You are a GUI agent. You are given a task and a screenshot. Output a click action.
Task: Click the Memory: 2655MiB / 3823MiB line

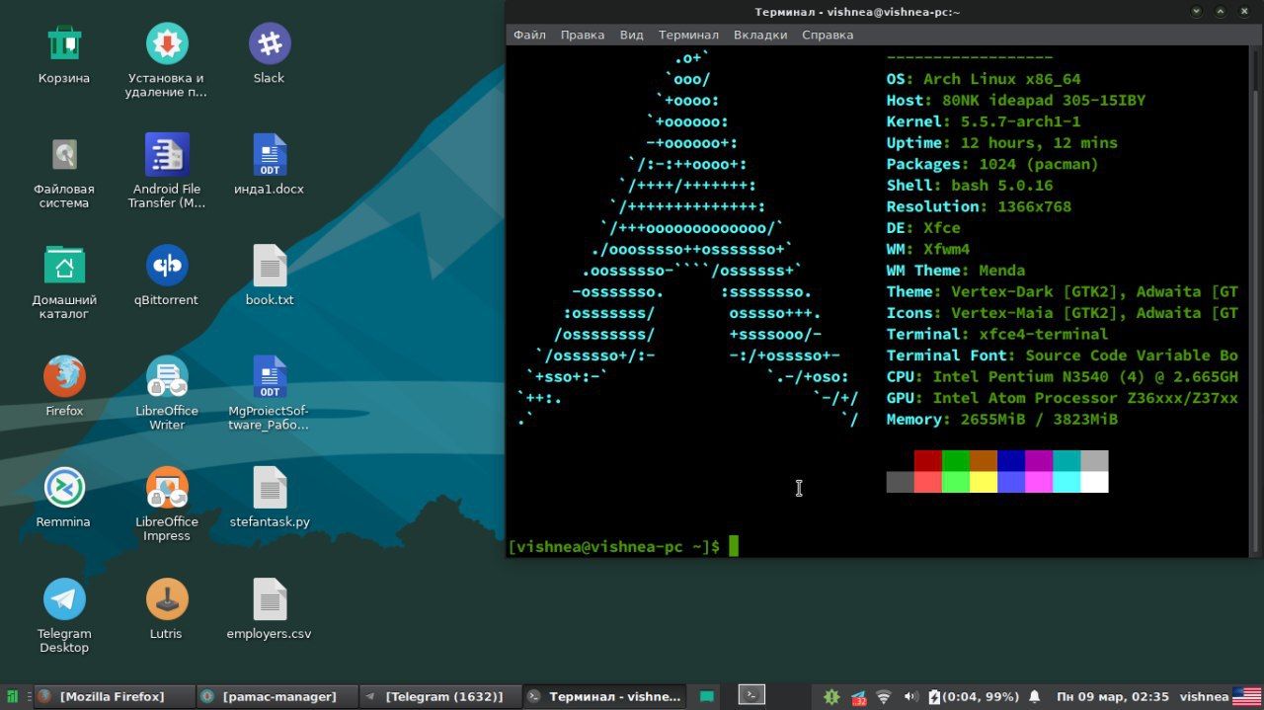(1002, 420)
